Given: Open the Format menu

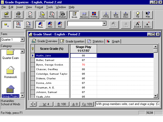Looking at the screenshot, I should (39, 7).
